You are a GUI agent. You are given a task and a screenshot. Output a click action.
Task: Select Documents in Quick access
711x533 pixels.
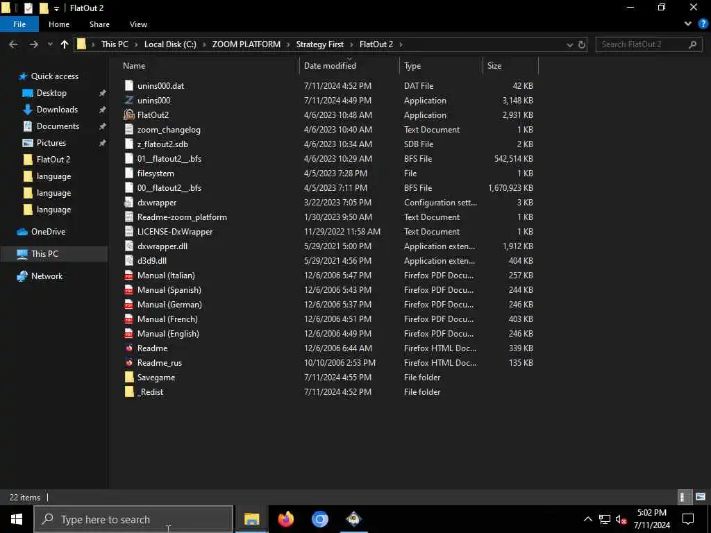tap(58, 126)
